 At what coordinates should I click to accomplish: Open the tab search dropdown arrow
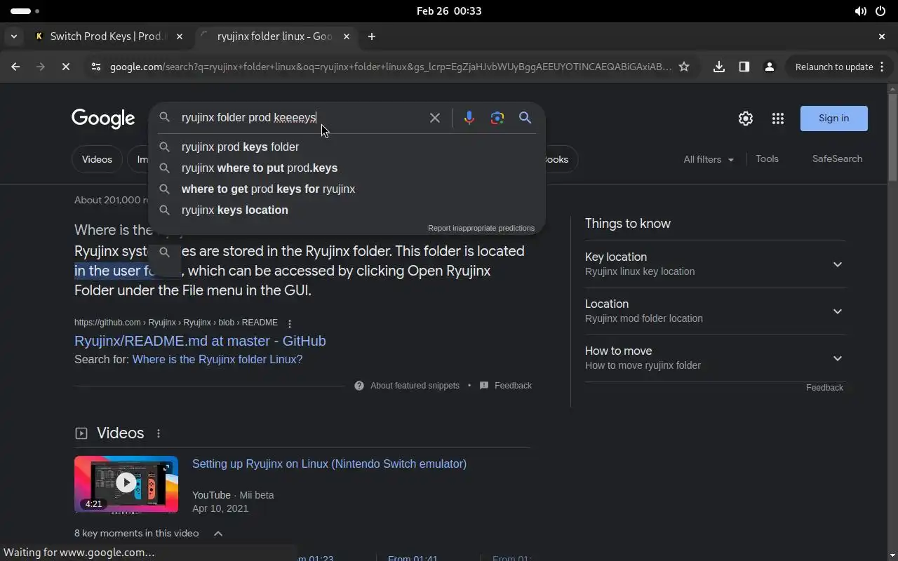(x=14, y=36)
